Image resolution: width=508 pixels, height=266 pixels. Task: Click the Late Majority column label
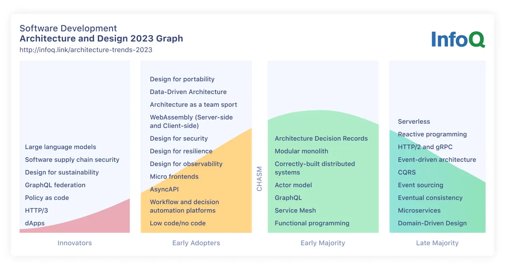click(x=437, y=243)
